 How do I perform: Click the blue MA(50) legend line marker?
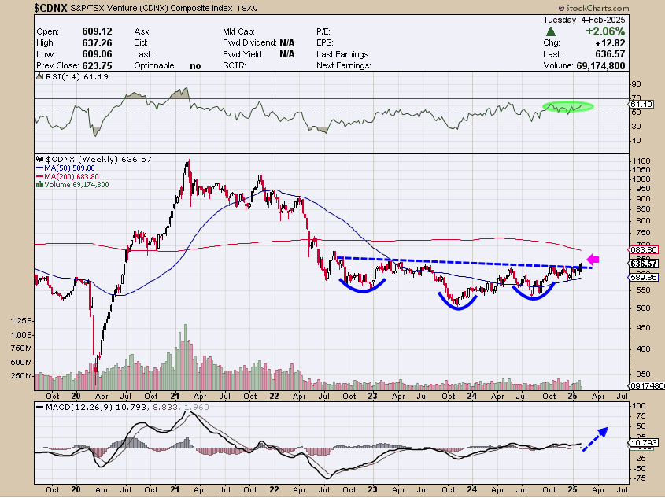[x=40, y=168]
